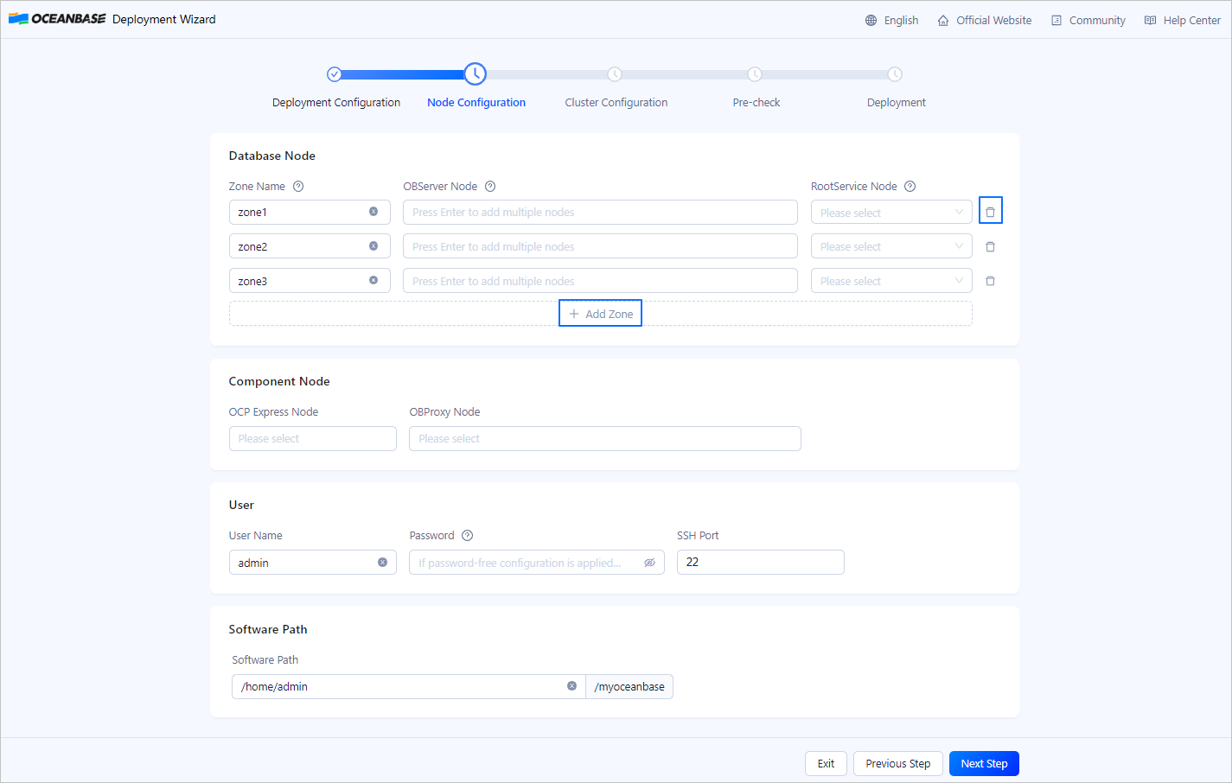Image resolution: width=1232 pixels, height=783 pixels.
Task: Delete the zone1 row
Action: click(x=991, y=211)
